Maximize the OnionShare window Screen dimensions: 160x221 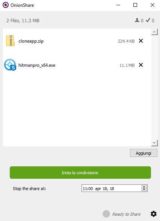(135, 5)
